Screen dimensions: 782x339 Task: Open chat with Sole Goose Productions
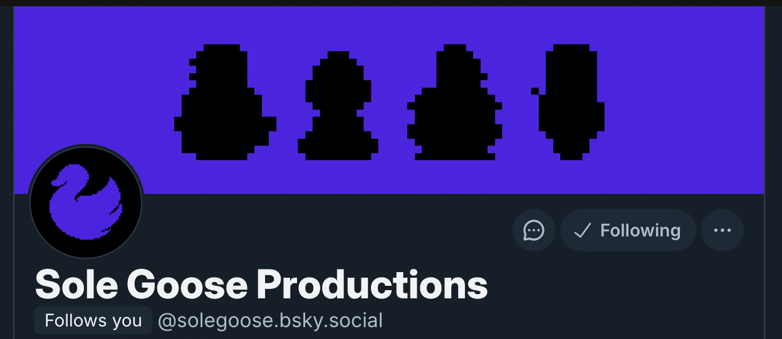534,230
